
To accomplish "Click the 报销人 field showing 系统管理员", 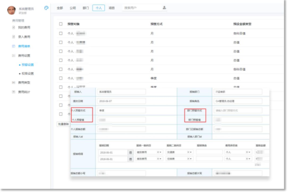I will tap(122, 92).
